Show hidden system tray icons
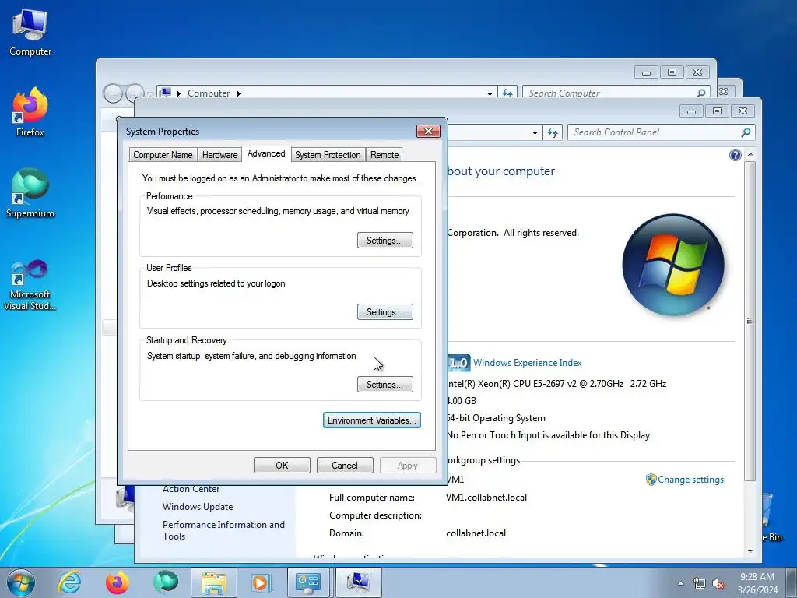Image resolution: width=797 pixels, height=598 pixels. pyautogui.click(x=680, y=583)
